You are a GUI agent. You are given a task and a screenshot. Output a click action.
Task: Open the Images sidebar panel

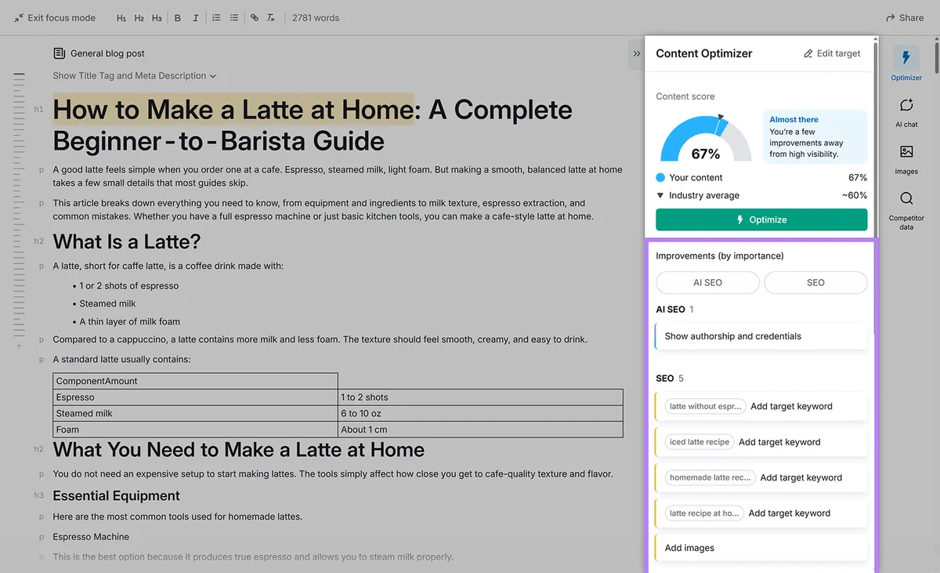pyautogui.click(x=906, y=159)
